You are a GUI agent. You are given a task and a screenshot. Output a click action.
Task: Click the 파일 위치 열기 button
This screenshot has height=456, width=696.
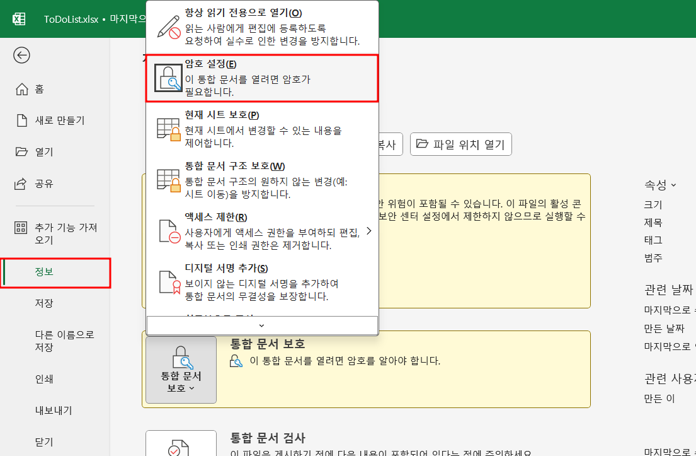[460, 144]
